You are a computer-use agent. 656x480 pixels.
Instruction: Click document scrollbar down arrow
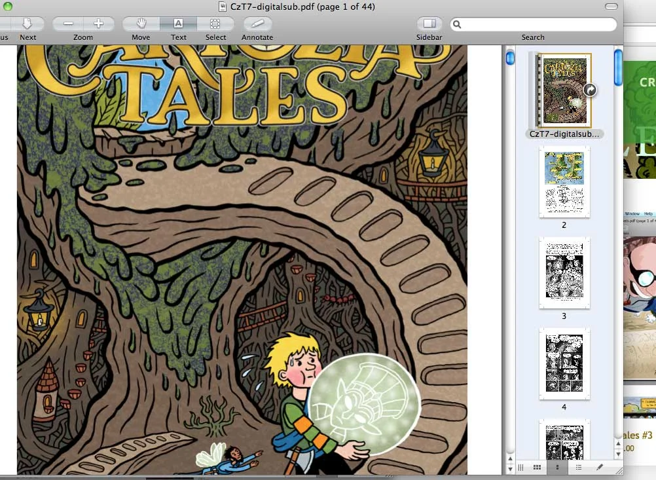[x=510, y=469]
